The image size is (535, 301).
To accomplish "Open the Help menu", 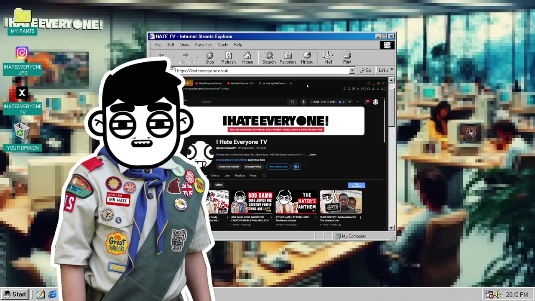I will 238,45.
